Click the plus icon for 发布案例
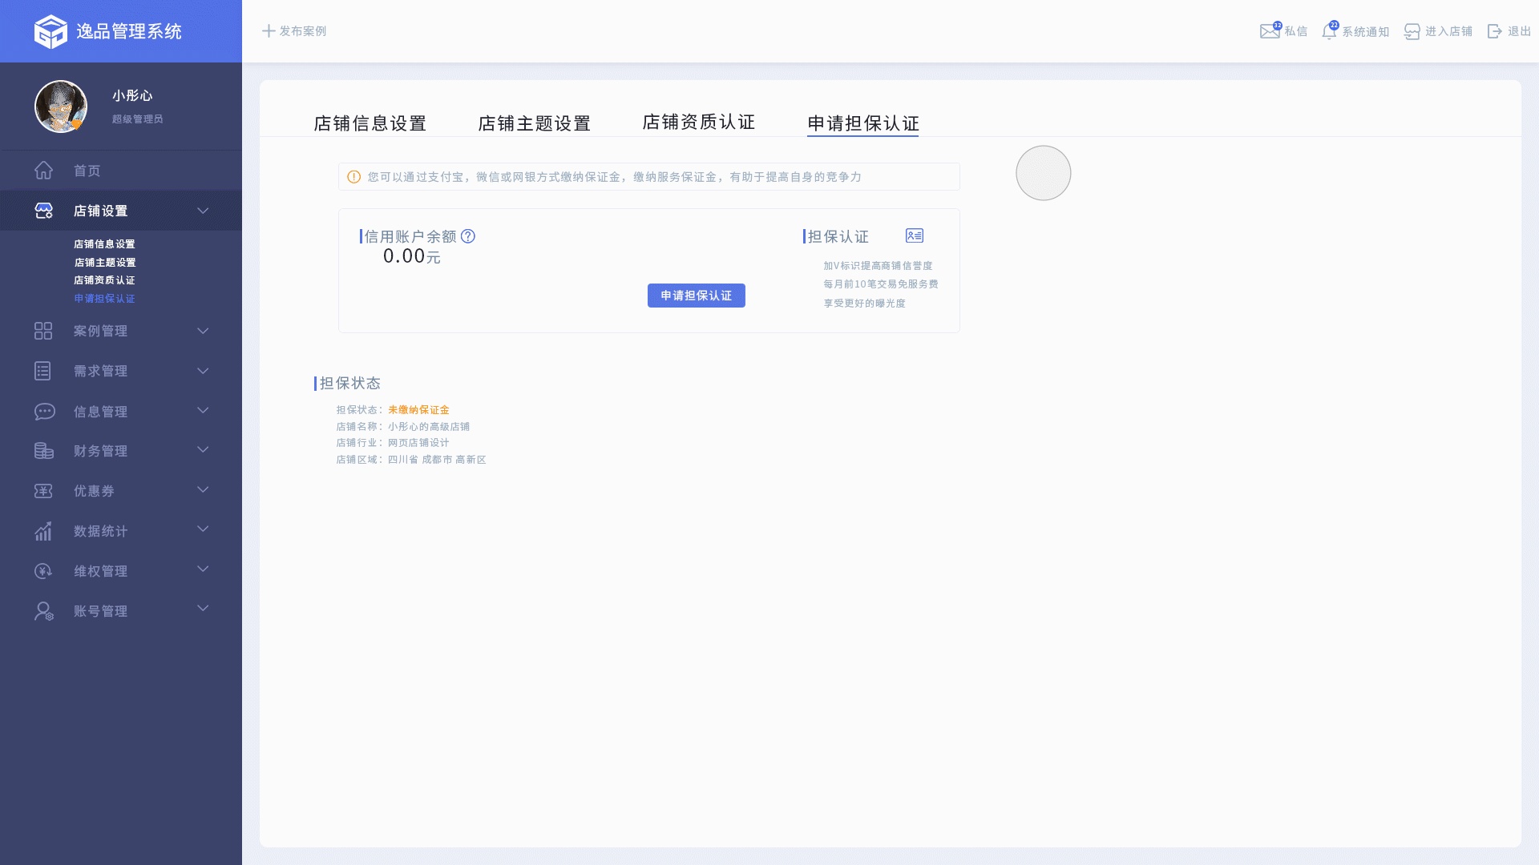1539x865 pixels. (269, 31)
